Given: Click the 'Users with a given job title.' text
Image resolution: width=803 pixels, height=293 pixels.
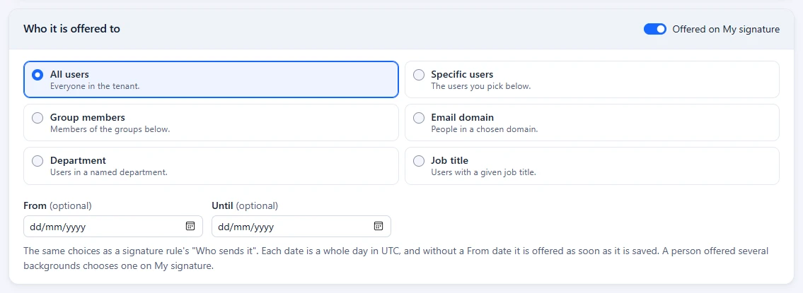Looking at the screenshot, I should pos(483,172).
